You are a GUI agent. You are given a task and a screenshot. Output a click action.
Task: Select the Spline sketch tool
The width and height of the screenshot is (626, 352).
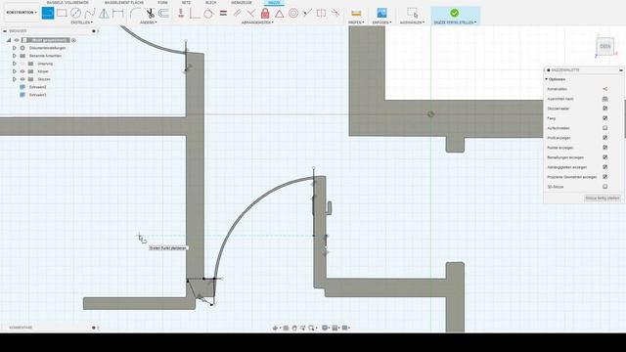(90, 13)
